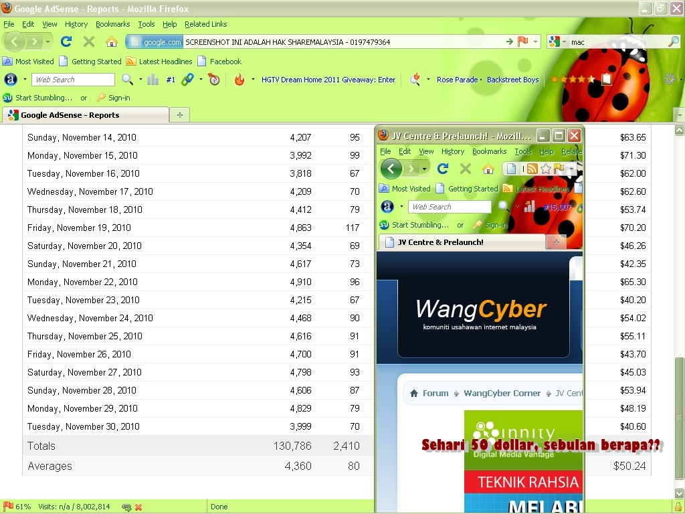Select the 'JV Centre & Prelaunch!' tab
The height and width of the screenshot is (514, 685).
coord(463,242)
